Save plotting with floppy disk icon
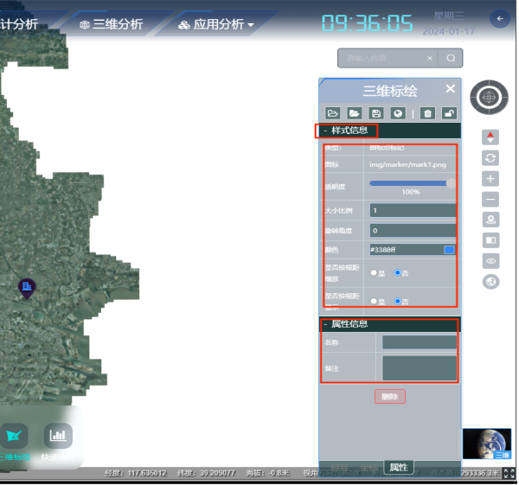Screen dimensions: 519x485 click(x=376, y=113)
